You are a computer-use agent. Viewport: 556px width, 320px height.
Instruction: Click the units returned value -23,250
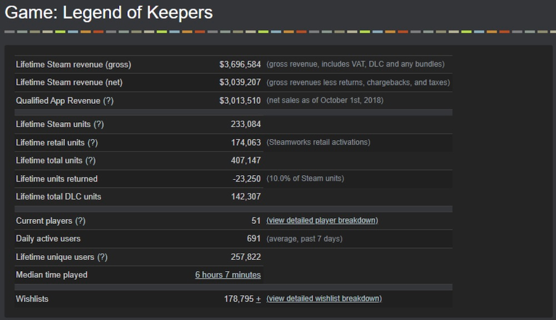click(x=246, y=179)
